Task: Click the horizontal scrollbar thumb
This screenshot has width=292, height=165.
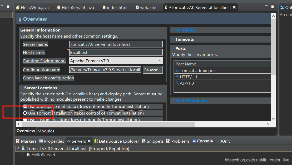Action: point(108,124)
